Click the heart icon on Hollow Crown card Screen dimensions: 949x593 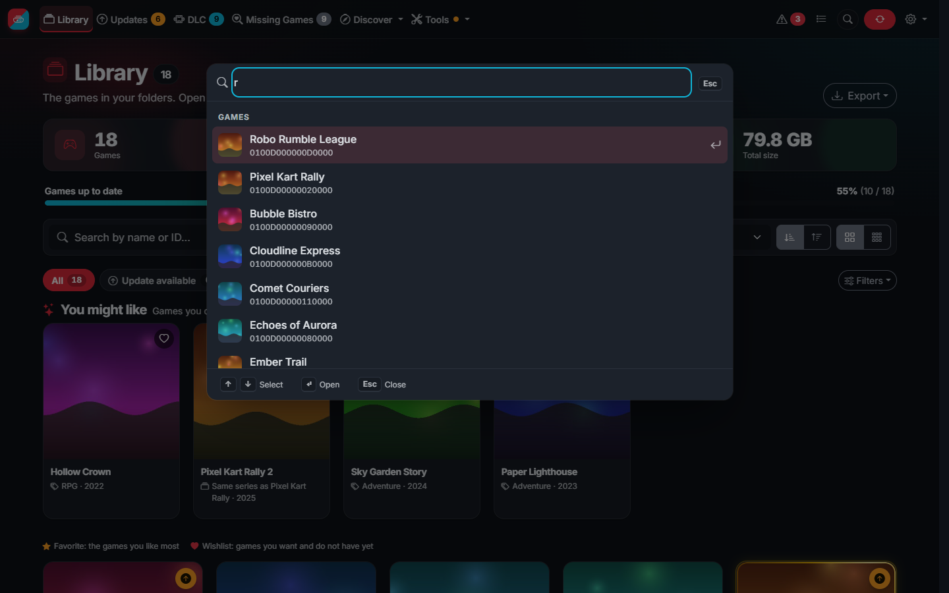(x=164, y=339)
